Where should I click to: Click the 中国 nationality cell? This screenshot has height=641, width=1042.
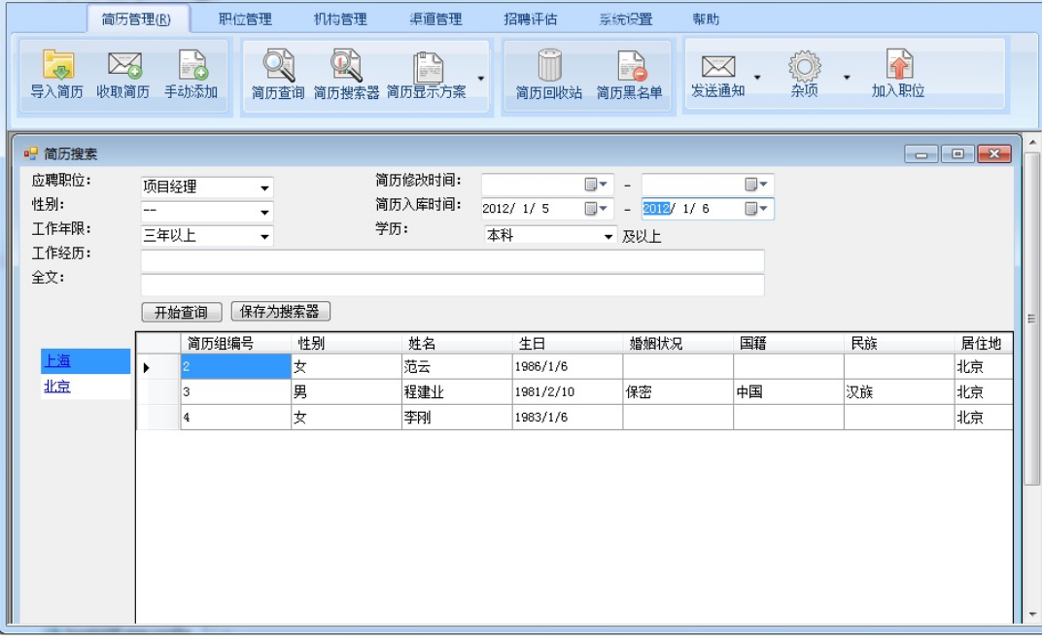tap(789, 392)
